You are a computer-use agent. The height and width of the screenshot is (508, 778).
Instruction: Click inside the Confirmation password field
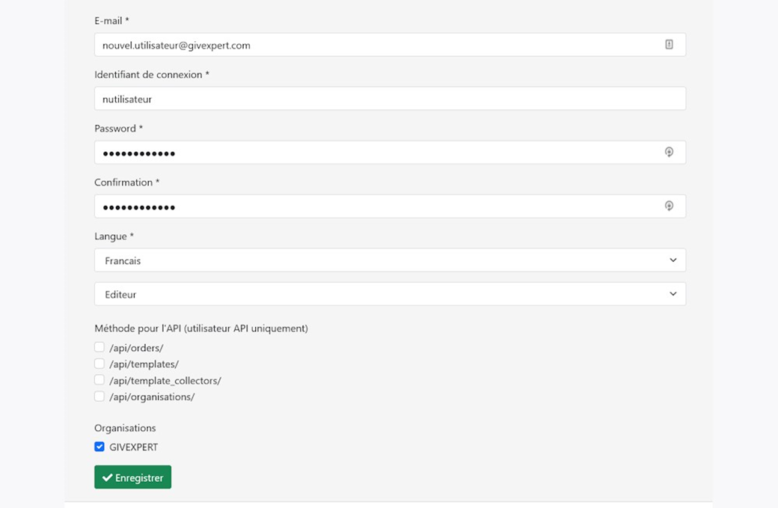[390, 206]
